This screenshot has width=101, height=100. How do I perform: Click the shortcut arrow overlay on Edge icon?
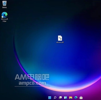click(2, 17)
